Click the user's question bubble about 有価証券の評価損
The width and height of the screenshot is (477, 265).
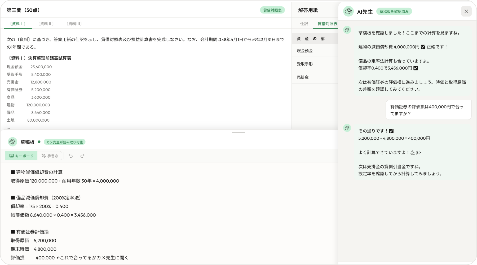[x=428, y=110]
